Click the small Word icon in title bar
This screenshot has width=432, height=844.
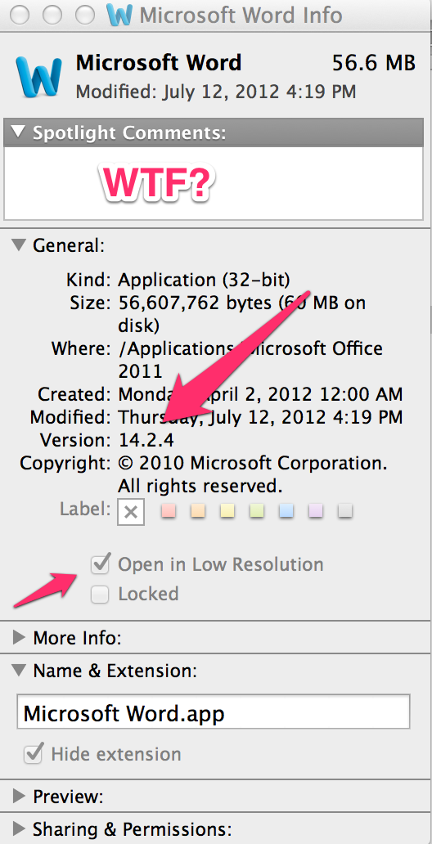(x=119, y=15)
